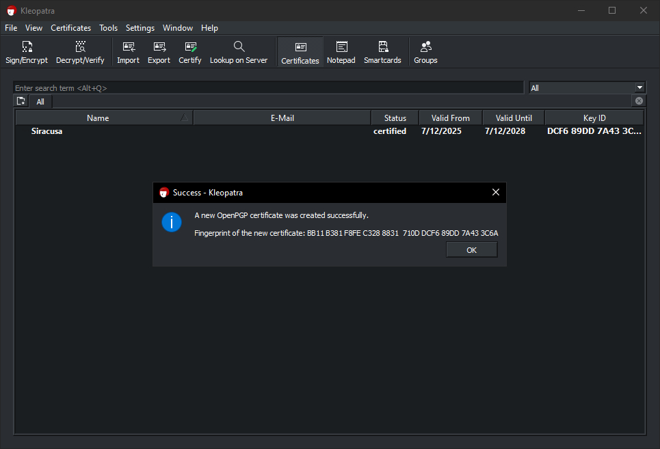Select the All tab

[40, 102]
